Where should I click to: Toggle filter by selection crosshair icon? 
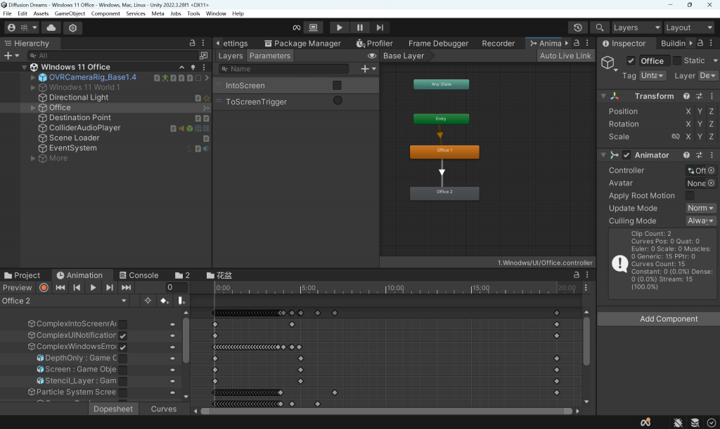tap(148, 301)
